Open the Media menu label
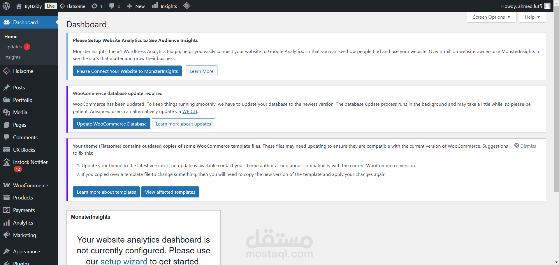Image resolution: width=559 pixels, height=265 pixels. (20, 112)
